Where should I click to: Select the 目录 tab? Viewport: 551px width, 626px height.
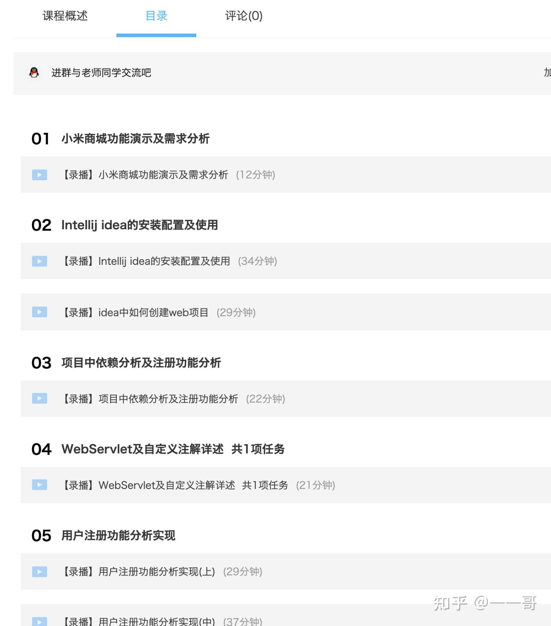click(x=156, y=16)
